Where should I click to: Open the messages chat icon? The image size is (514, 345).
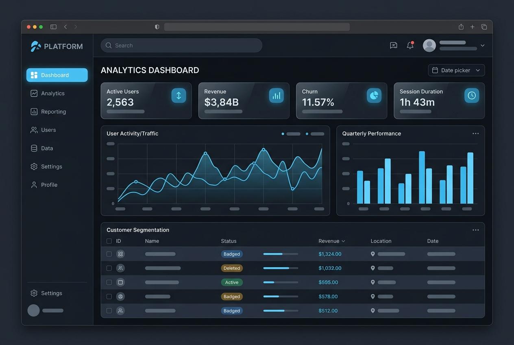click(x=394, y=46)
